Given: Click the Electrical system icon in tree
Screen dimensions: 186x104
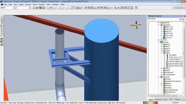Looking at the screenshot, I should pyautogui.click(x=161, y=23).
